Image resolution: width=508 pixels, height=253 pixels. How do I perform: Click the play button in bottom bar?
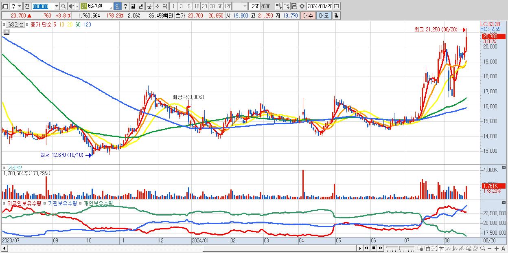point(360,248)
